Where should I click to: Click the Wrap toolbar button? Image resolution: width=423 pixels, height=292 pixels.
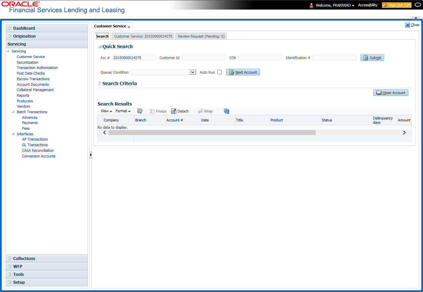tap(205, 111)
